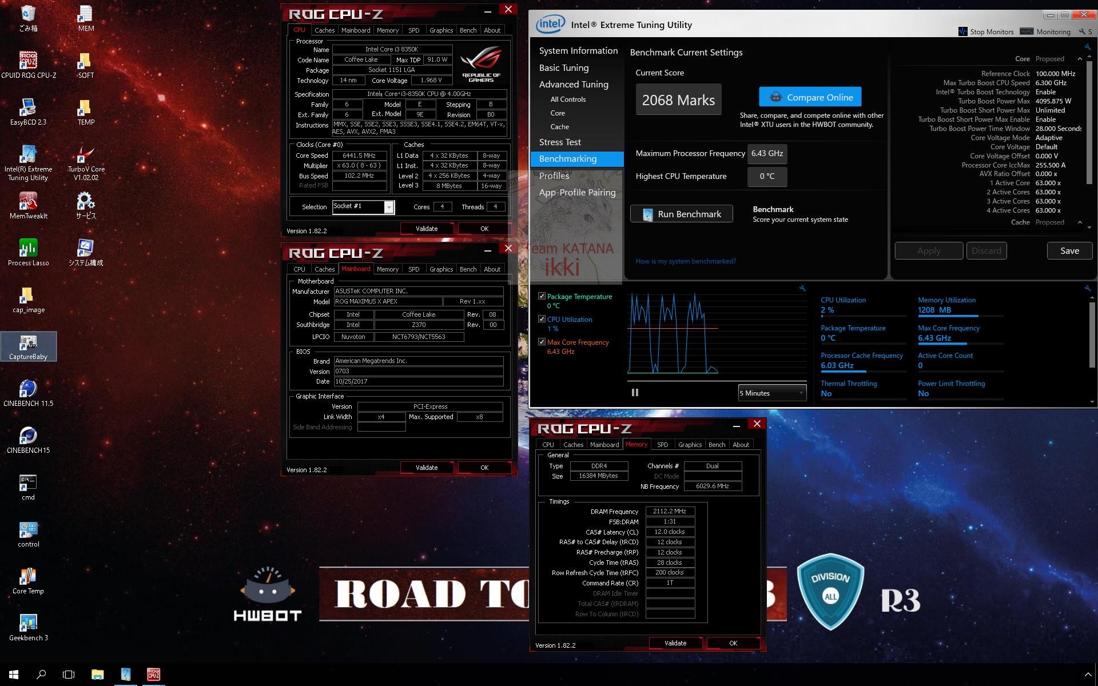Open the cmd shortcut icon

coord(29,487)
